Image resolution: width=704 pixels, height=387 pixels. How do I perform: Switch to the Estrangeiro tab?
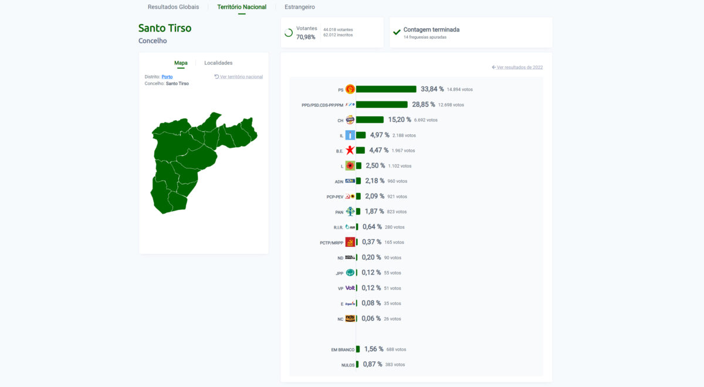(x=300, y=7)
